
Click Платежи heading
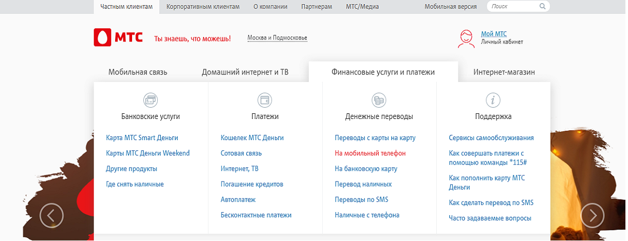coord(265,116)
